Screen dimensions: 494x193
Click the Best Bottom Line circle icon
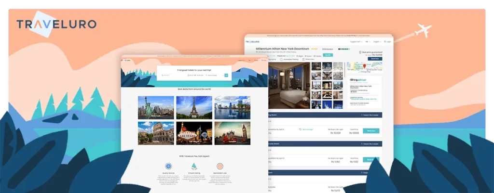point(220,166)
